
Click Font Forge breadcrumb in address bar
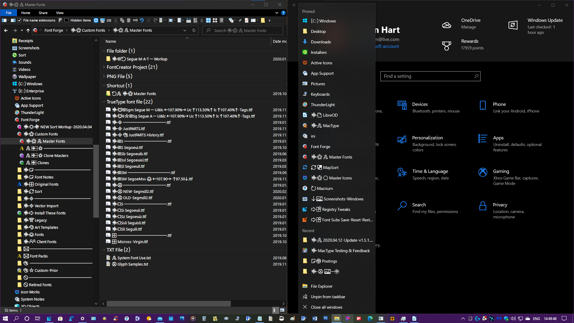54,30
